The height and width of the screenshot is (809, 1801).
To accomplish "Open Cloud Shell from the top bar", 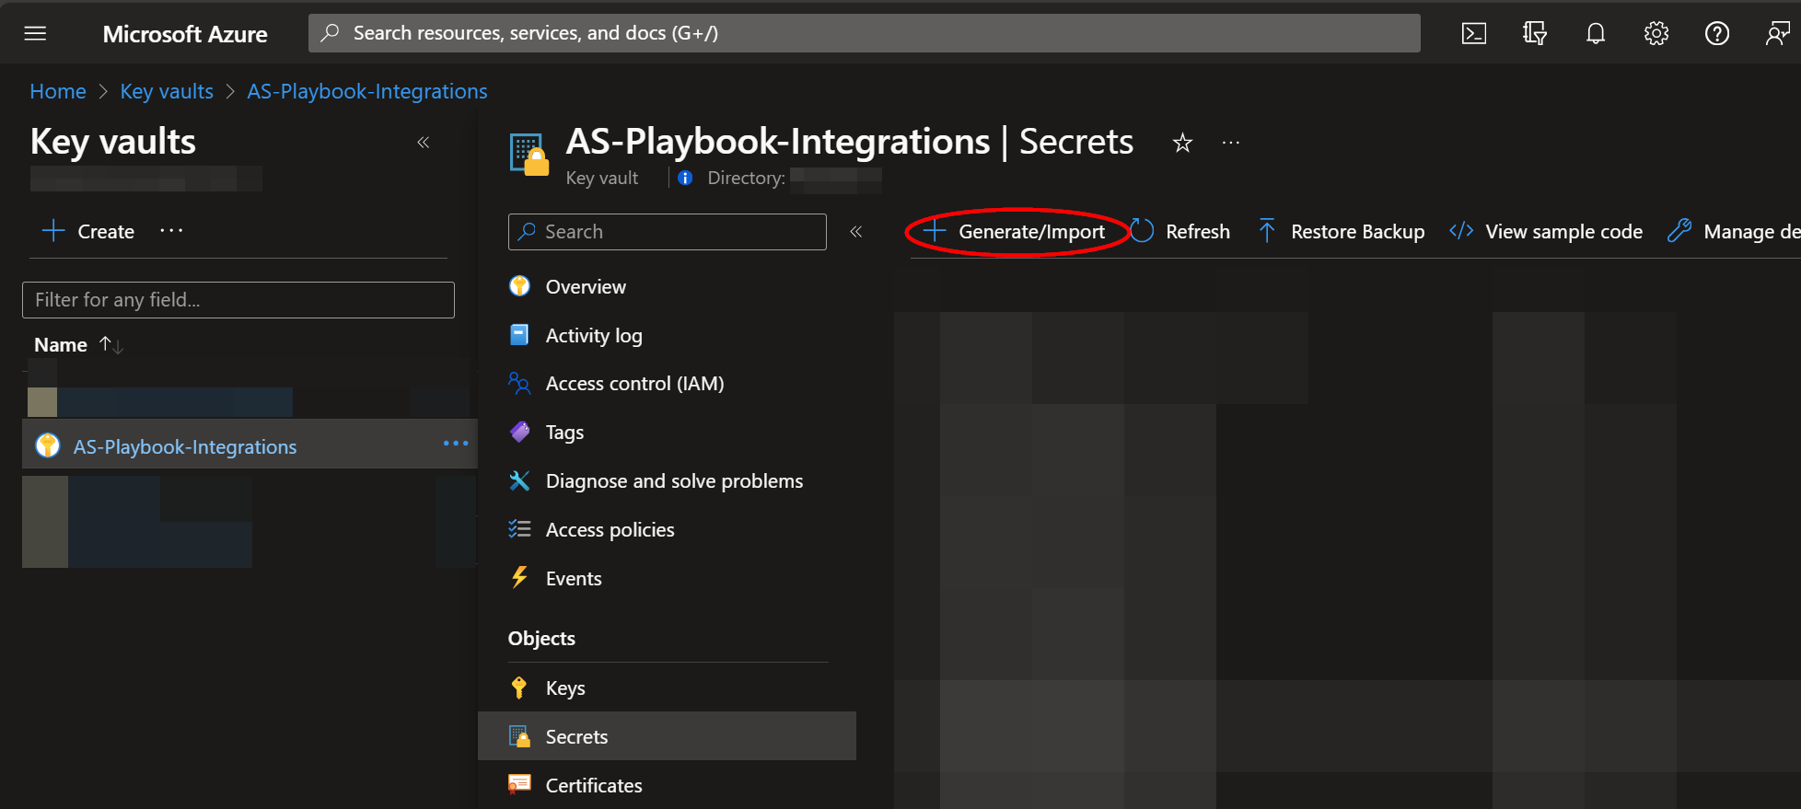I will pyautogui.click(x=1473, y=33).
